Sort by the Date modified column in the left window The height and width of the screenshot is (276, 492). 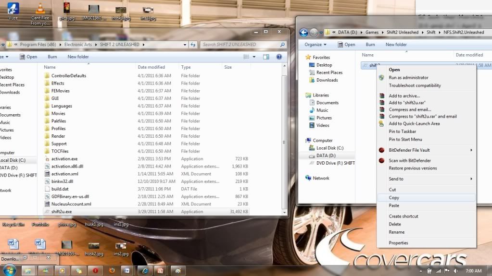151,67
